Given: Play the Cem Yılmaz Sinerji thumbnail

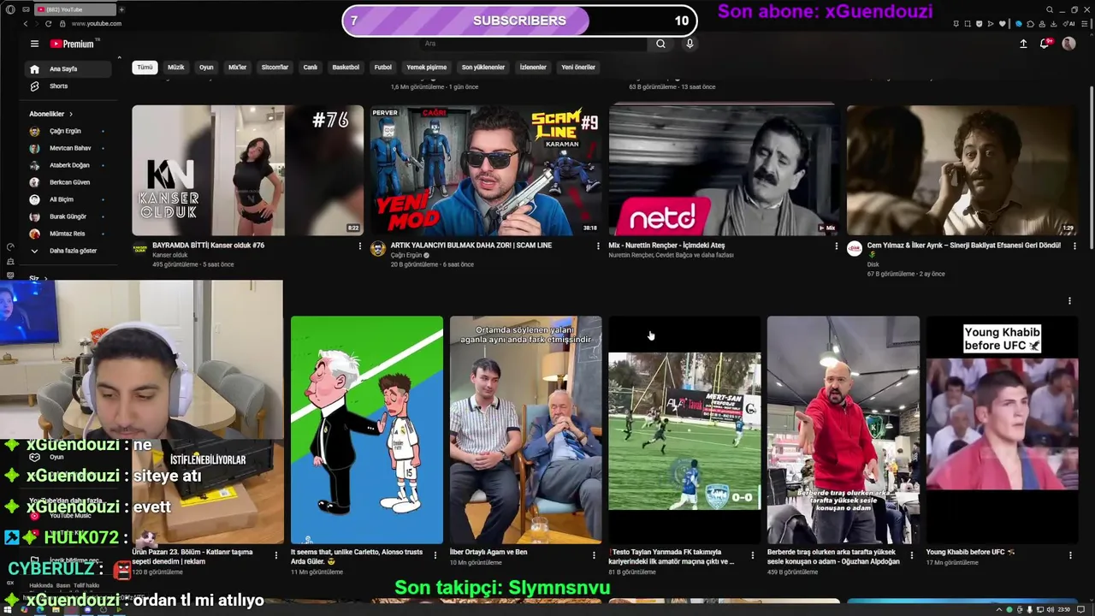Looking at the screenshot, I should 962,169.
